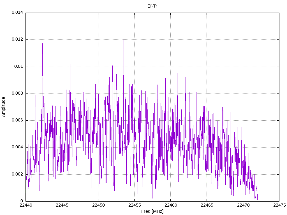Click the x-axis tick label 22470
Viewport: 287px width, 215px height.
click(x=243, y=205)
